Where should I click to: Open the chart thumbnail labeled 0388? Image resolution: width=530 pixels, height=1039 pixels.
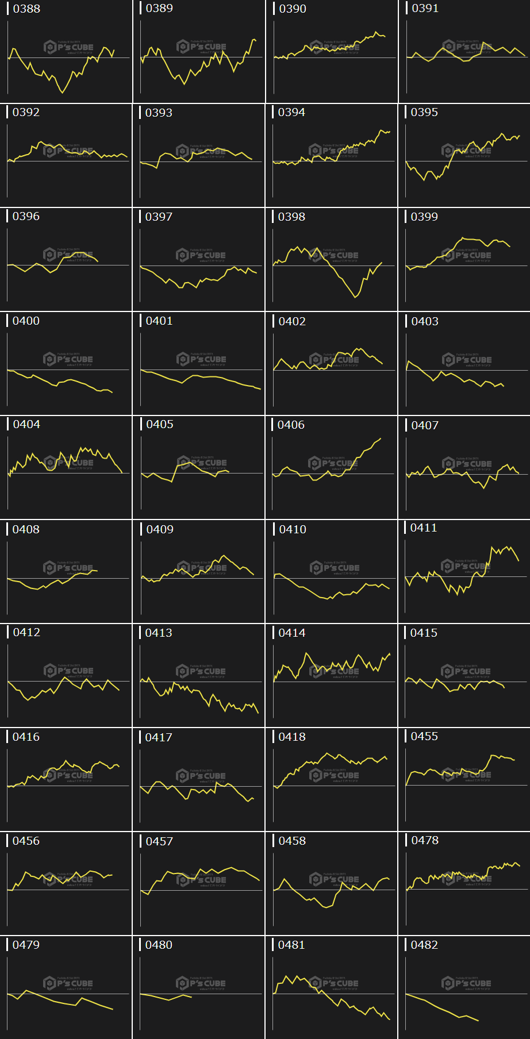(x=66, y=52)
